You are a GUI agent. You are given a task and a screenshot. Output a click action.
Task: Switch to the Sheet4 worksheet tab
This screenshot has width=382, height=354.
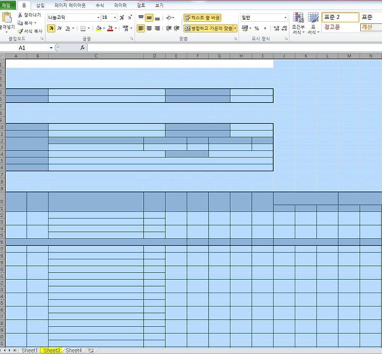click(x=74, y=350)
